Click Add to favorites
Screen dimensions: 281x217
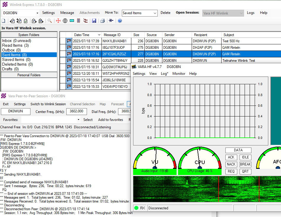[x=111, y=120]
